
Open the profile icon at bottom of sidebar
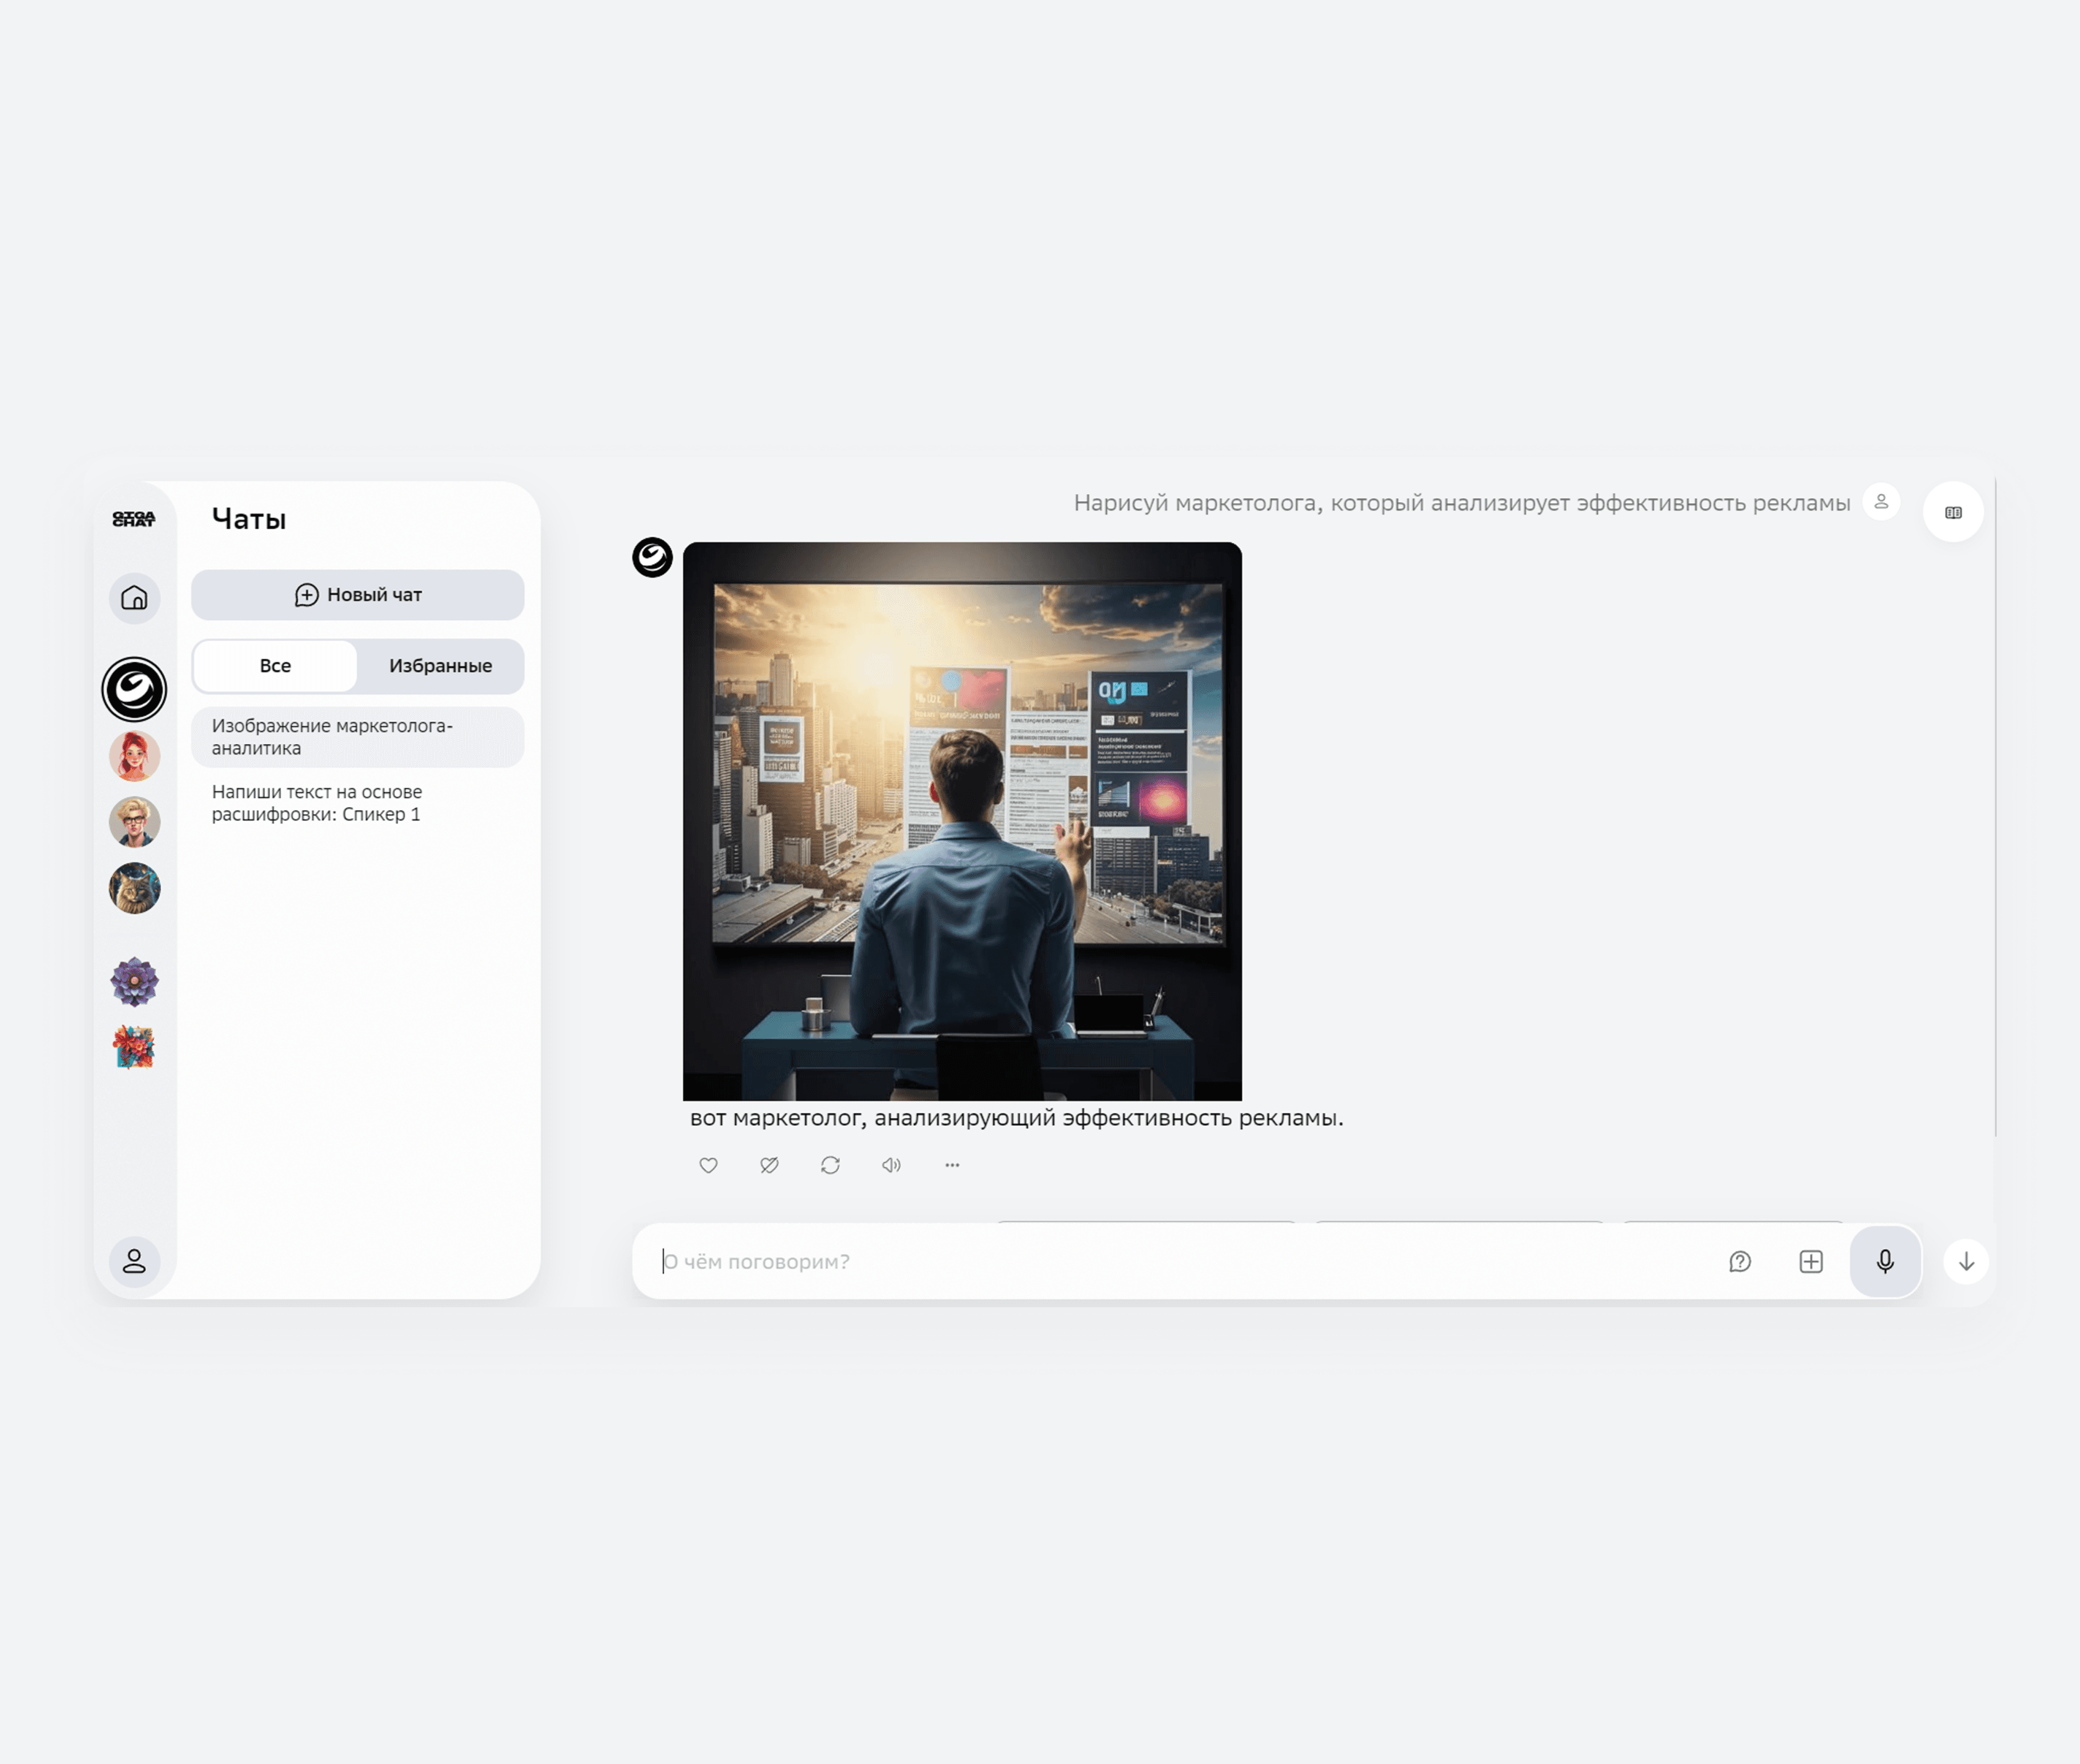[x=134, y=1262]
